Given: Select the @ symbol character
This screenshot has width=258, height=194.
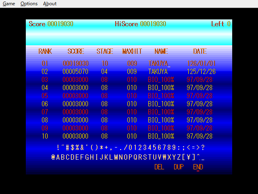Looking at the screenshot, I should pos(54,157).
